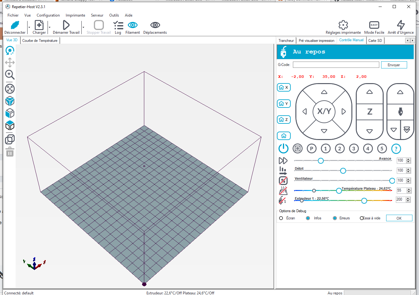The width and height of the screenshot is (419, 295).
Task: Switch to Mode Facile
Action: click(x=374, y=25)
